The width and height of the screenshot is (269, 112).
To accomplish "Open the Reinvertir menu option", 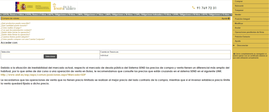I will [x=239, y=6].
